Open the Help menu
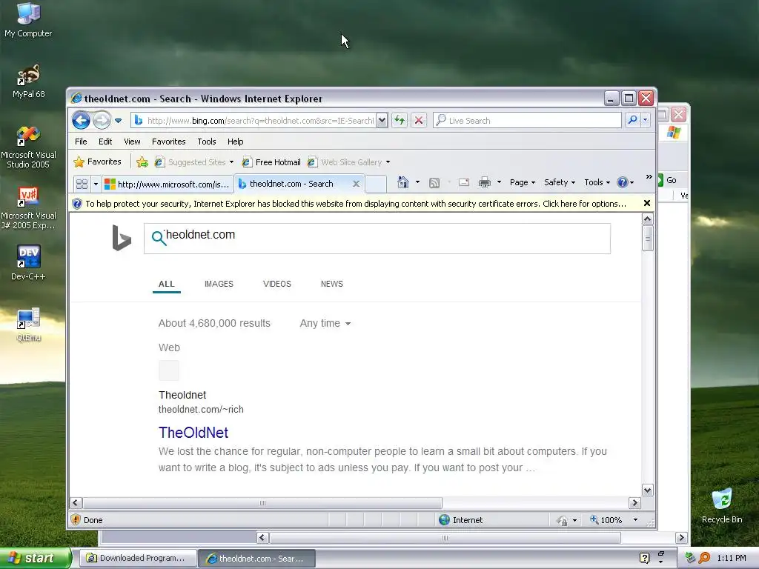The width and height of the screenshot is (759, 569). [235, 142]
